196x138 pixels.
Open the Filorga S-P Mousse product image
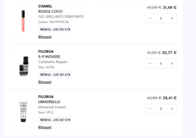point(23,66)
